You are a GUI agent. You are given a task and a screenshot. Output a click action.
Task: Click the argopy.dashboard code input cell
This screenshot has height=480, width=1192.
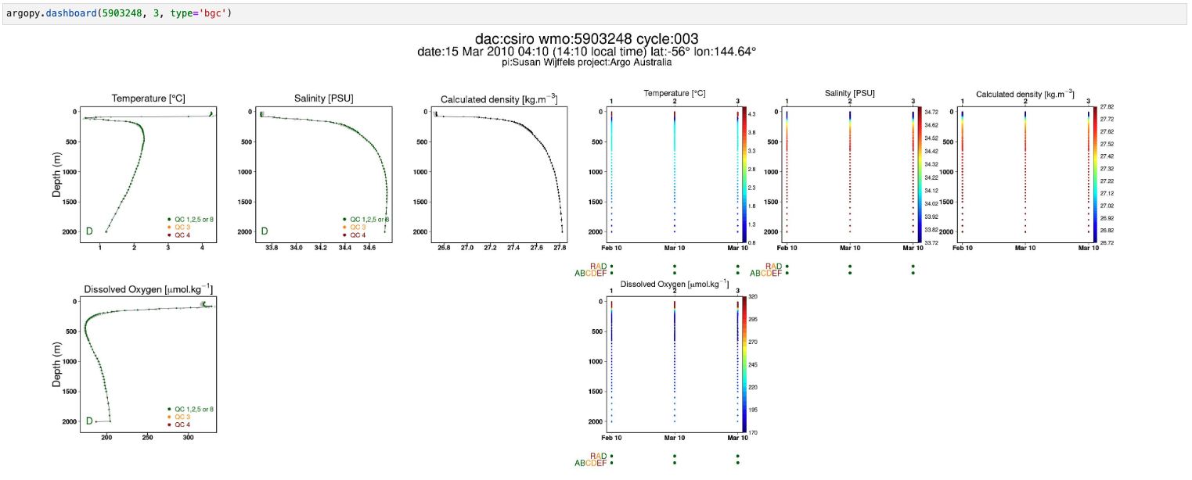tap(596, 13)
